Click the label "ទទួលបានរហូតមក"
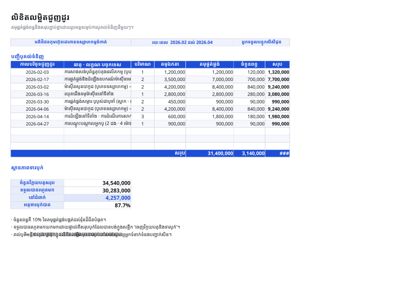415x294 pixels. tap(37, 190)
